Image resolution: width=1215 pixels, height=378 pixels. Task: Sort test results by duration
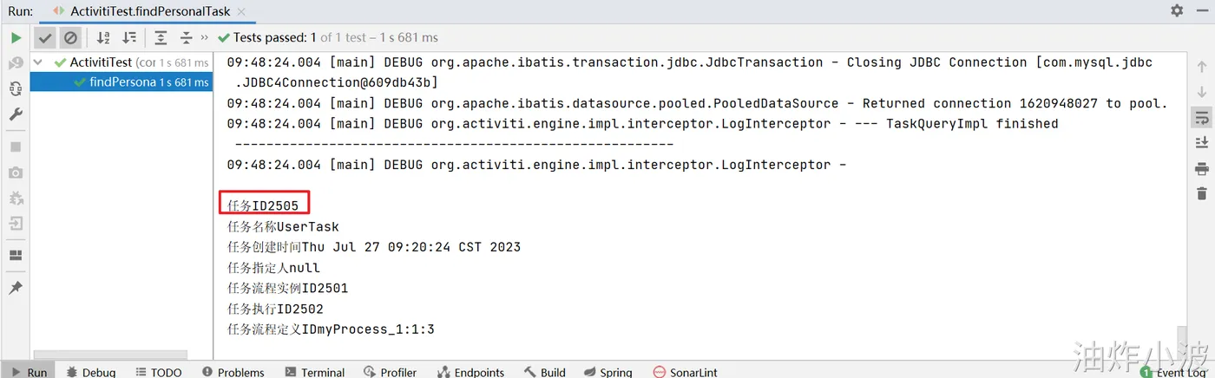(129, 38)
